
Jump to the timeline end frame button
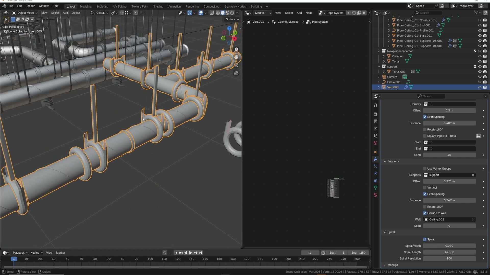point(201,253)
